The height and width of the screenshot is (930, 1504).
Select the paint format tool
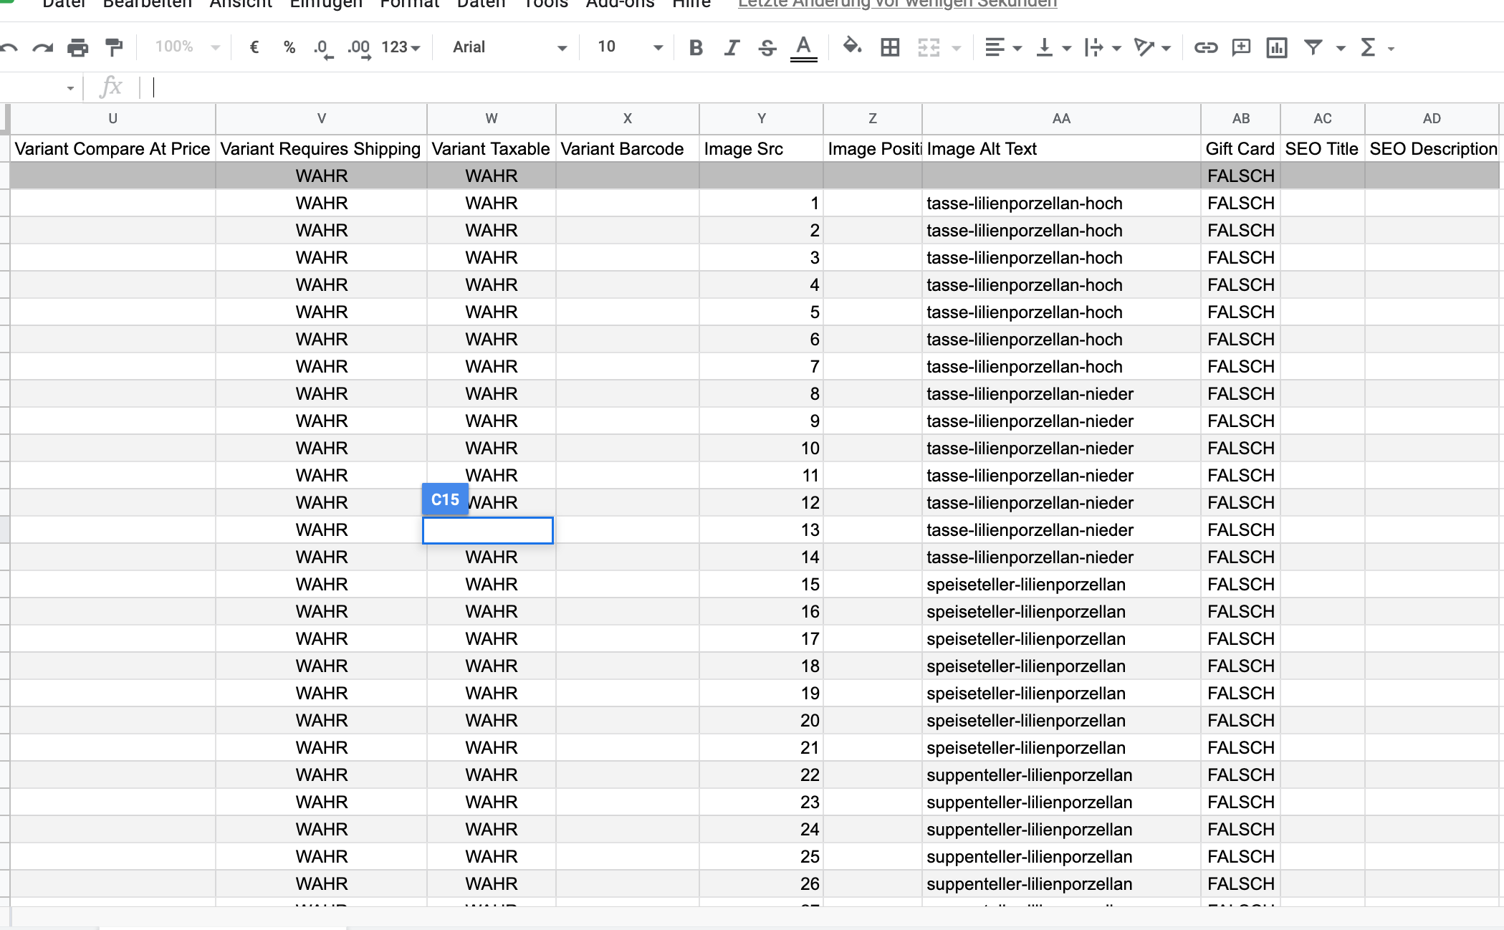114,48
